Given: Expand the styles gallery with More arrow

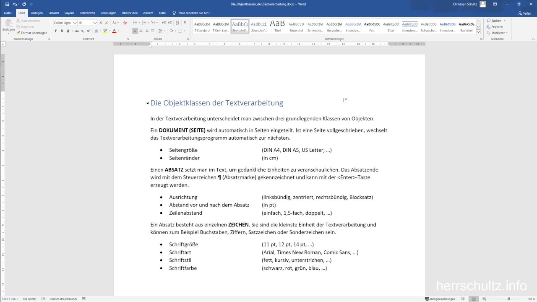Looking at the screenshot, I should [x=478, y=31].
